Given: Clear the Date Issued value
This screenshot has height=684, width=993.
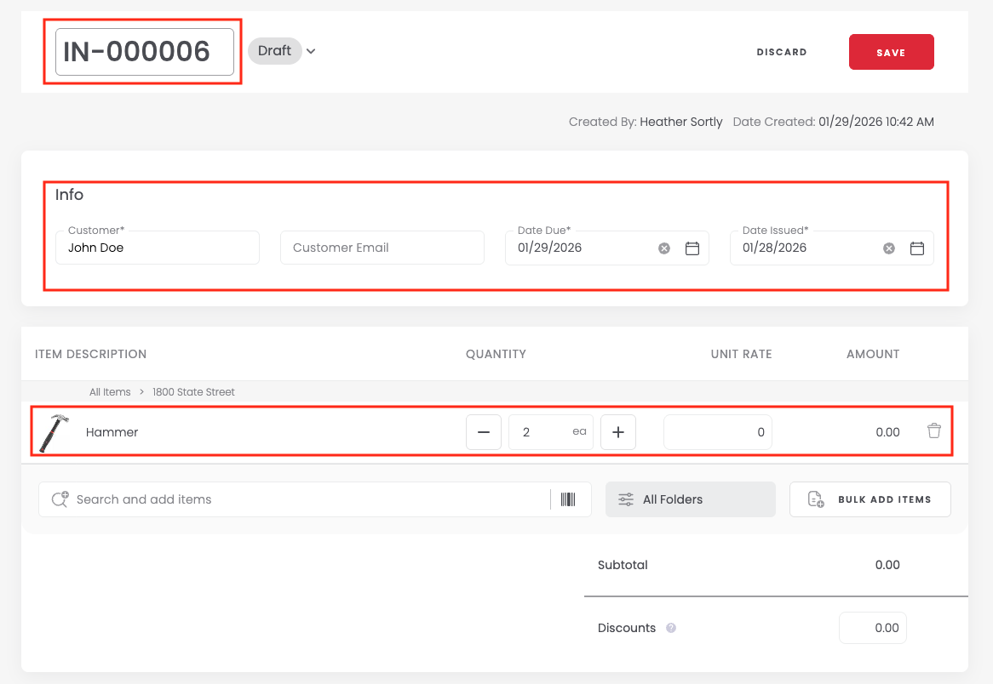Looking at the screenshot, I should pos(889,248).
